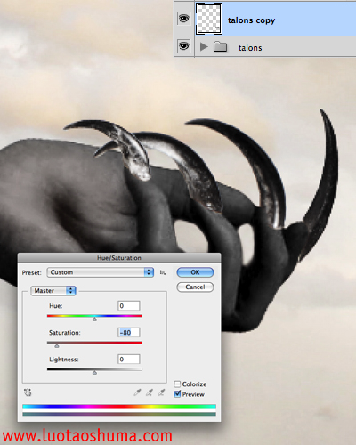Confirm with the OK button
Image resolution: width=356 pixels, height=445 pixels.
(195, 272)
